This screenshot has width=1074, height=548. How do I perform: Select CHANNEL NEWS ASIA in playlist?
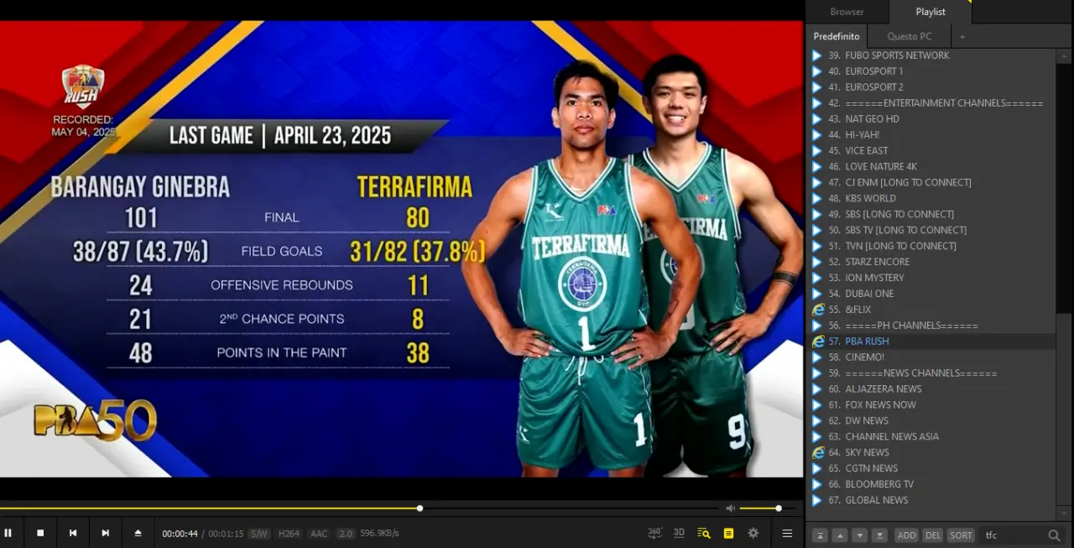tap(931, 436)
